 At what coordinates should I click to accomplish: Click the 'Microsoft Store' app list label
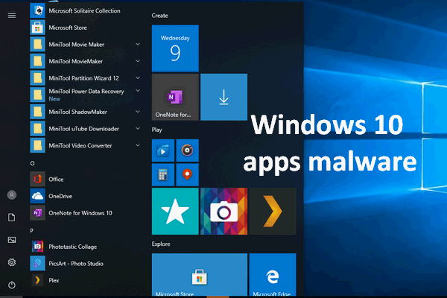(68, 28)
